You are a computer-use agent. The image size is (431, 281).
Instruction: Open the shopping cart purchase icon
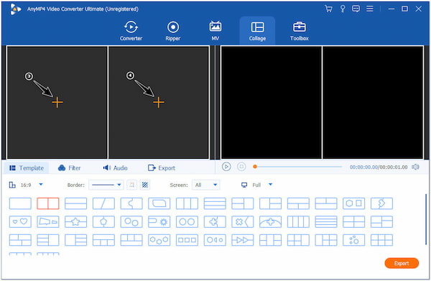pos(328,9)
